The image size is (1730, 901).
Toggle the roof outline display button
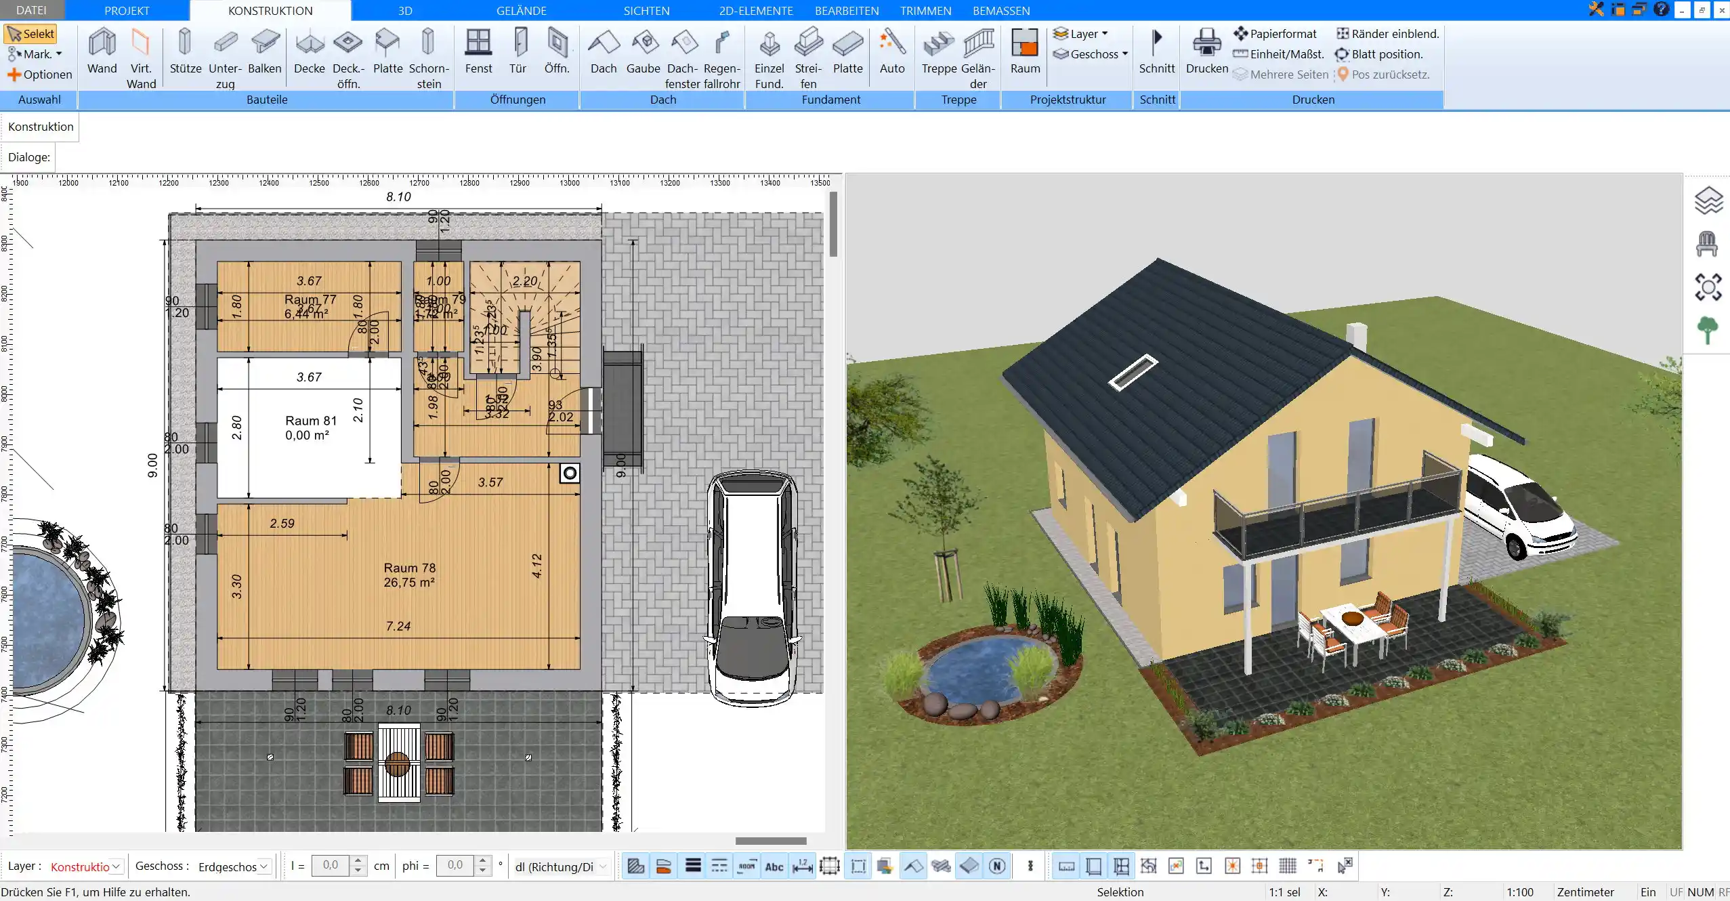tap(914, 866)
